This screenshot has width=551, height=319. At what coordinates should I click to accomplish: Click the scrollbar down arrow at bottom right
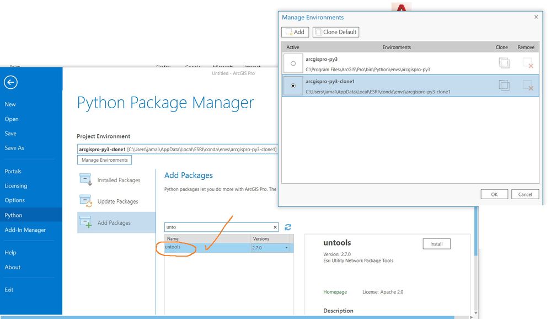[476, 313]
